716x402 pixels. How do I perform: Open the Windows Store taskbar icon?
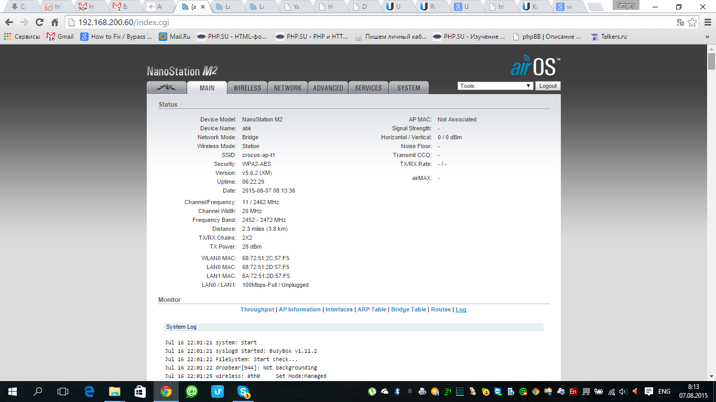140,391
